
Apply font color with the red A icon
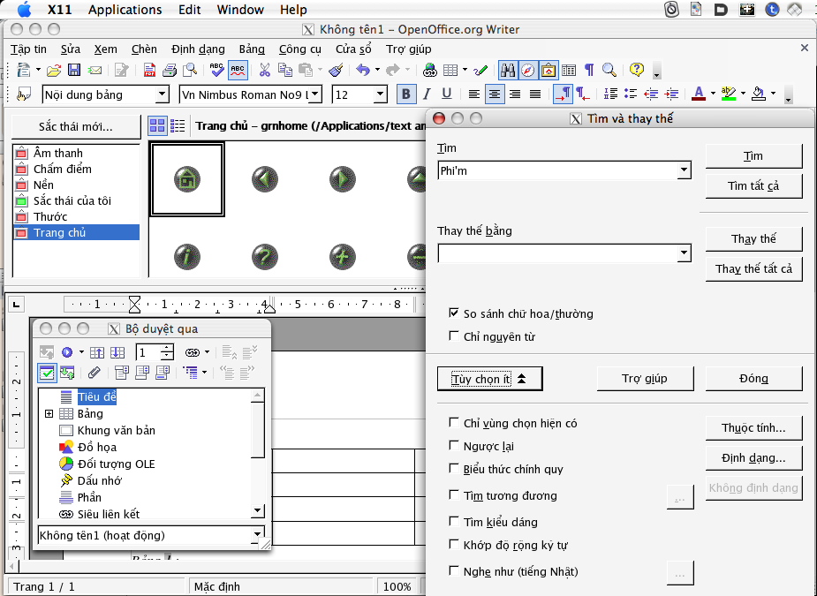(699, 94)
